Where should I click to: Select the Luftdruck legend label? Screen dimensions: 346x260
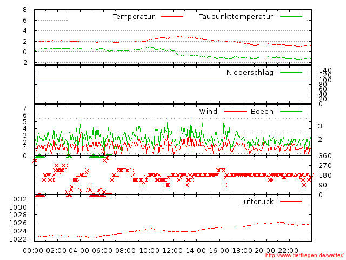[x=256, y=202]
